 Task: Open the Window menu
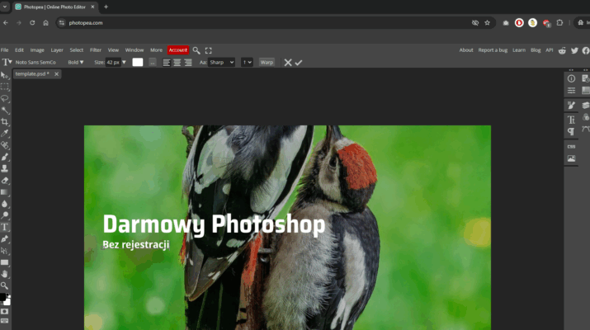point(135,50)
